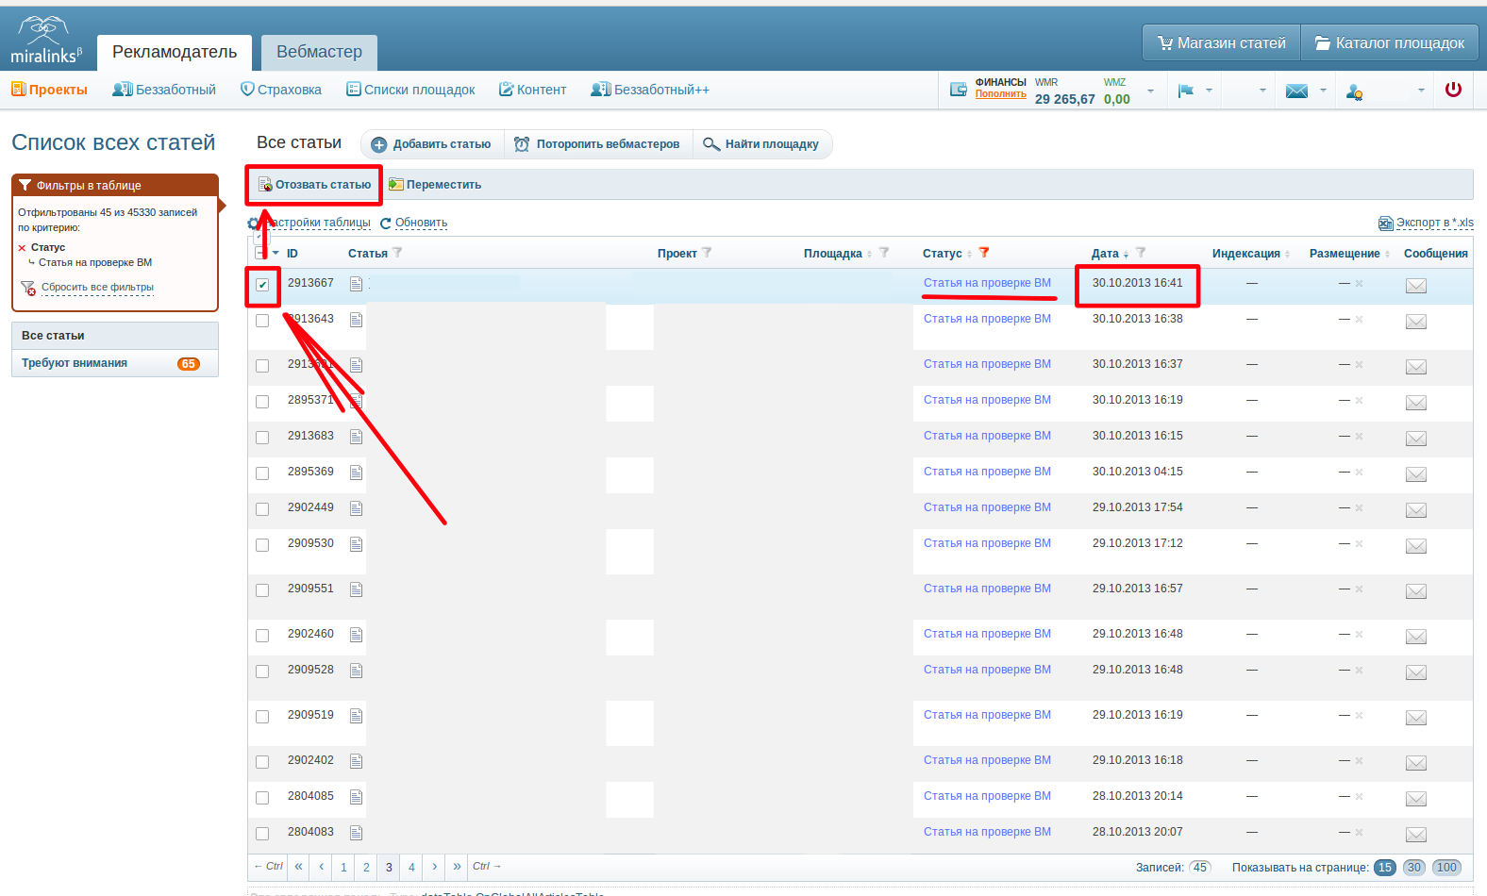Click the Status column red filter icon

point(984,253)
